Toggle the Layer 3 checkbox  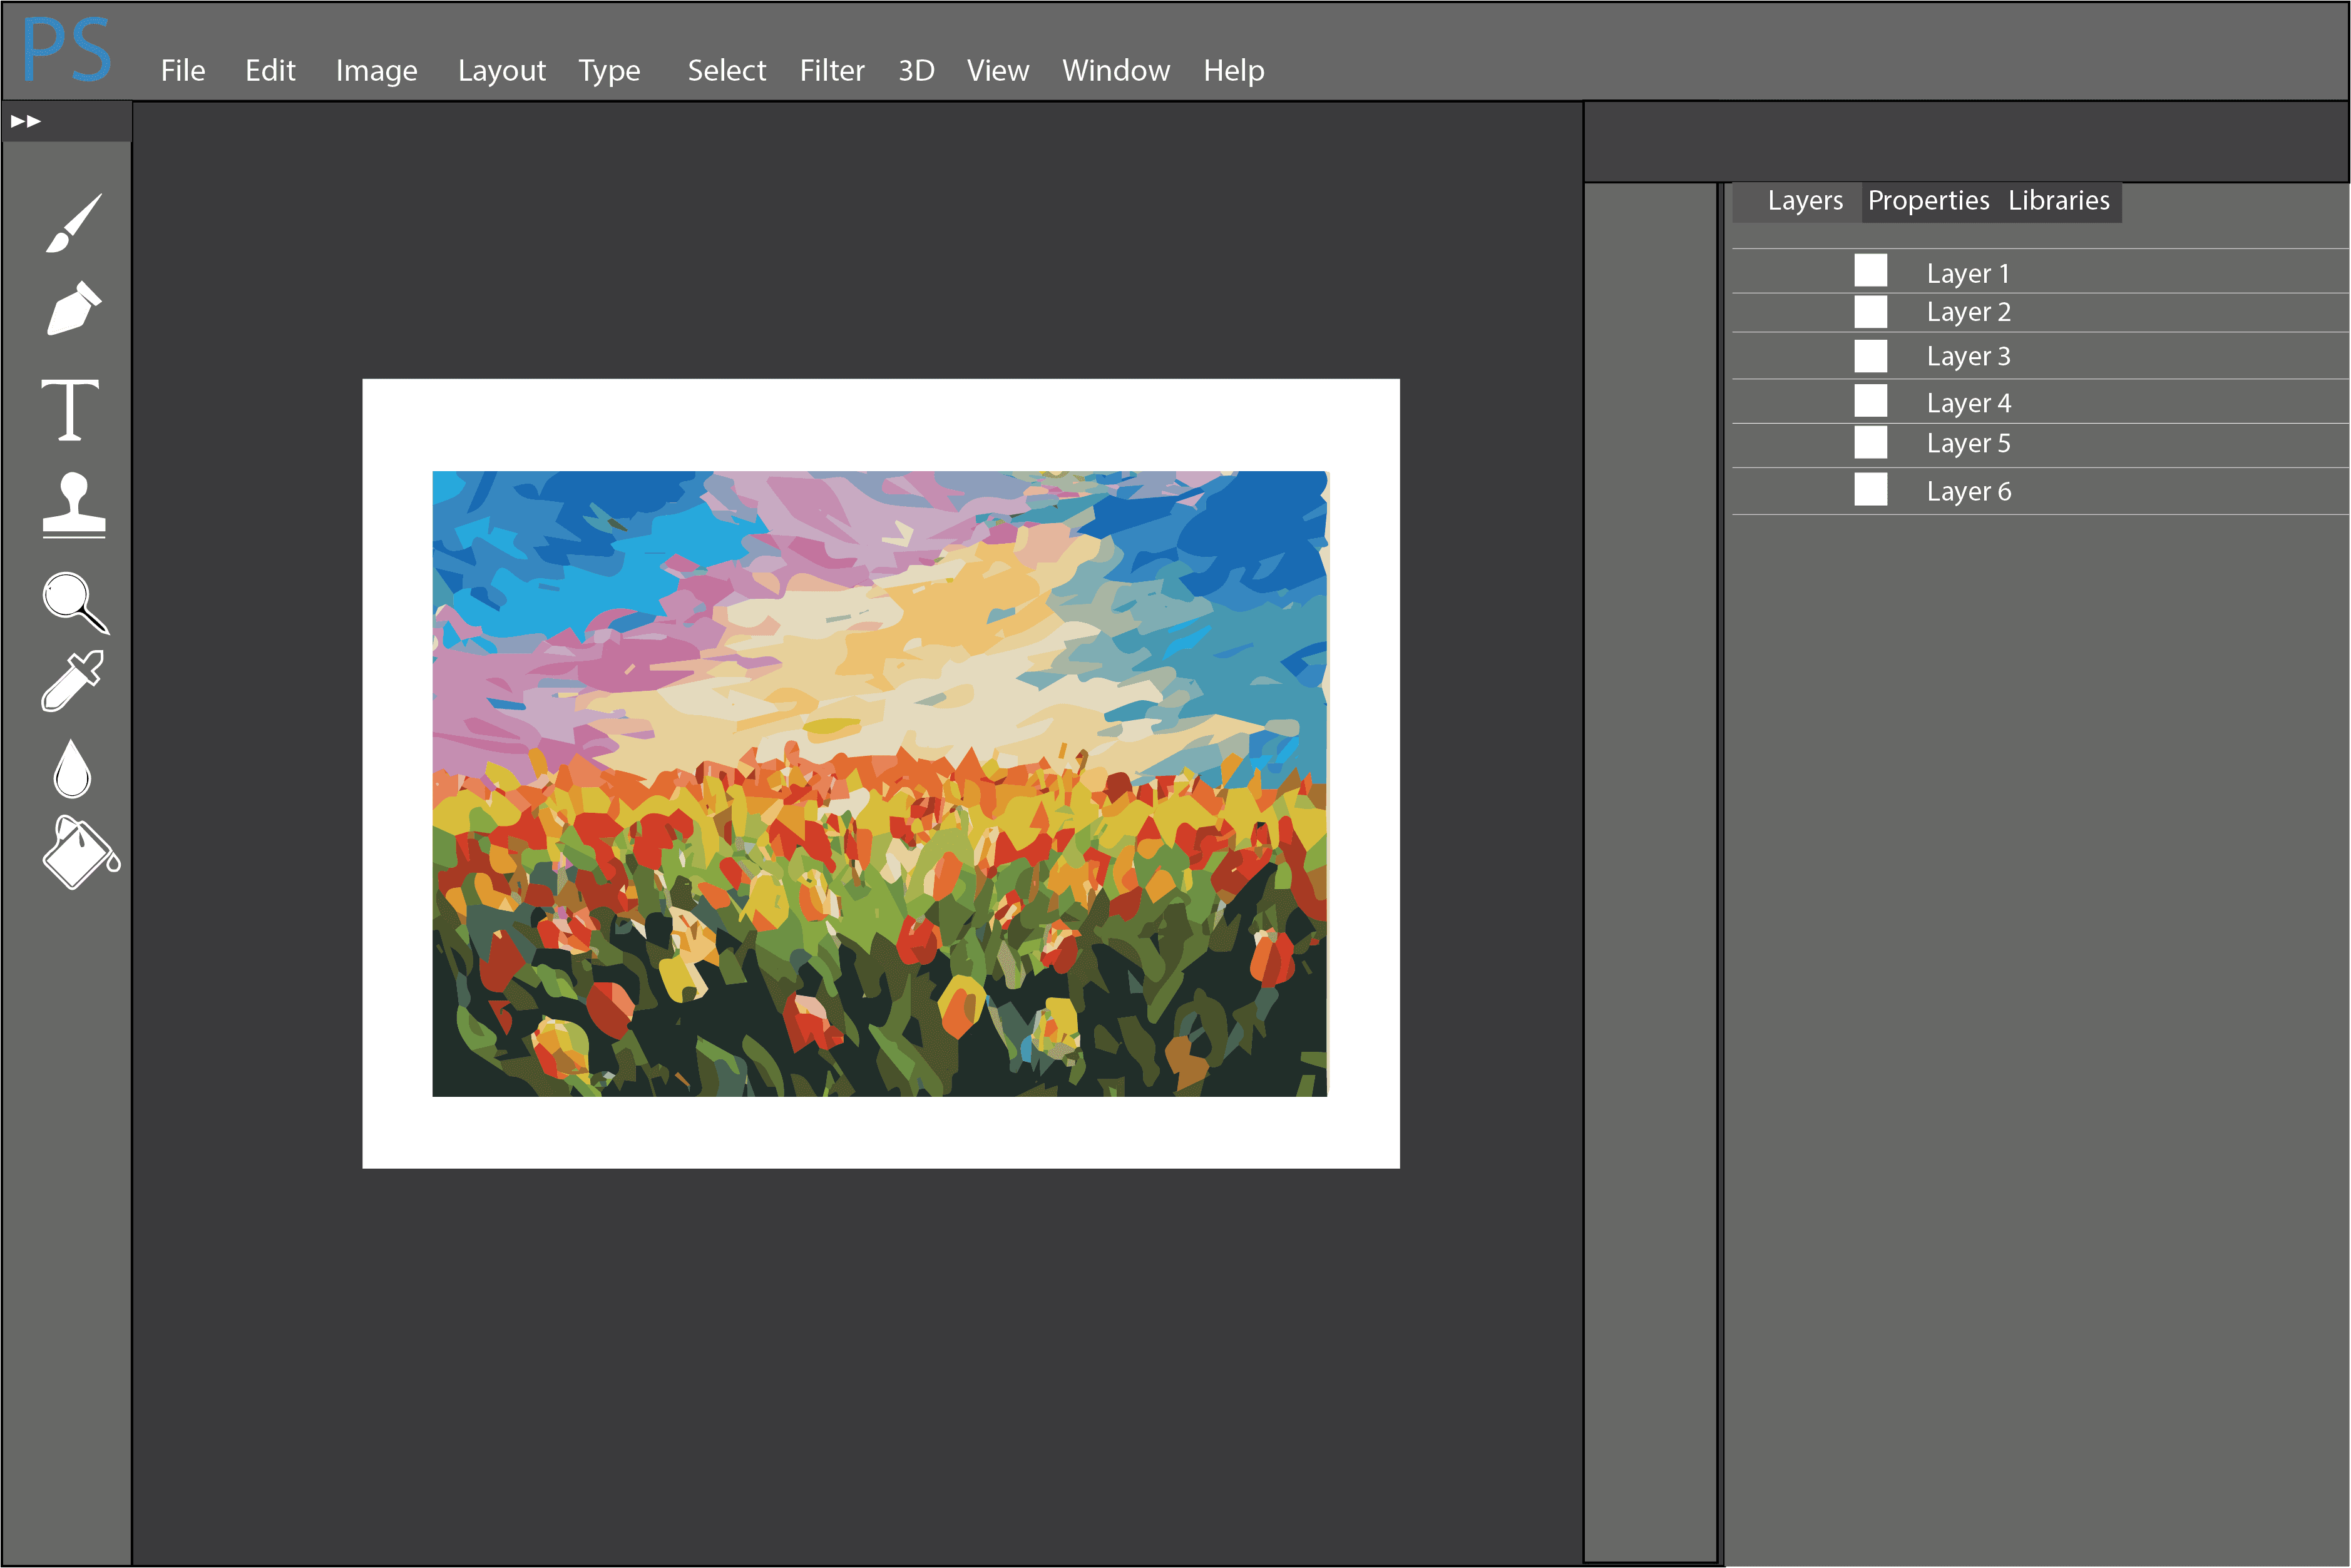(1870, 356)
